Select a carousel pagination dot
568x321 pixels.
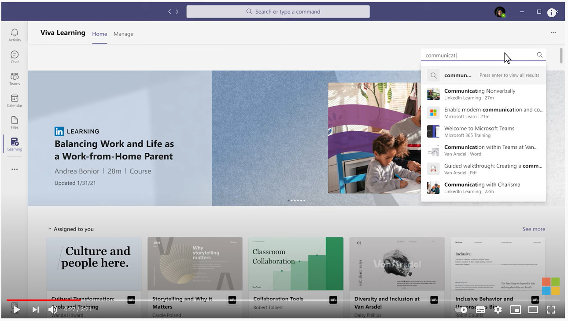(296, 200)
